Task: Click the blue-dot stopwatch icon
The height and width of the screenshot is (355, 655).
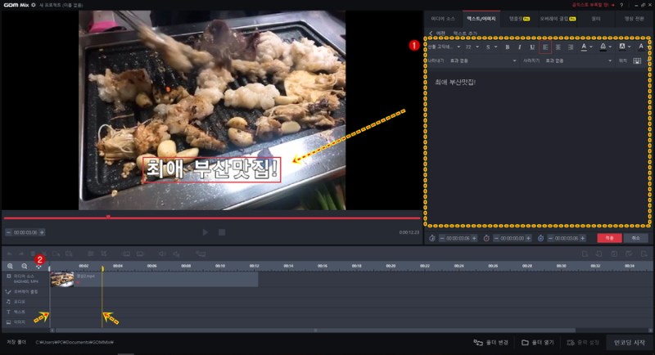Action: 540,238
